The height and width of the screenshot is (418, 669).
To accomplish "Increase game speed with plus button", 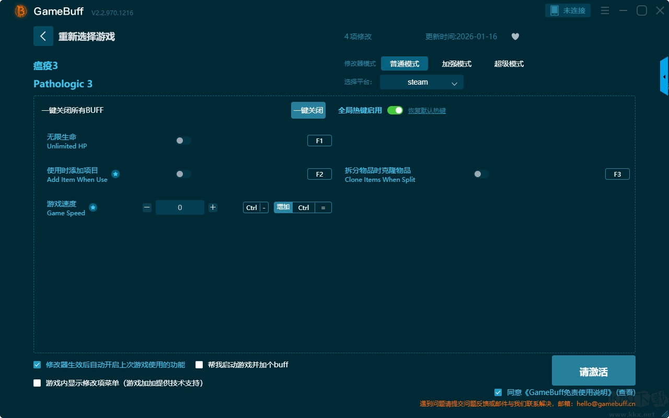I will (213, 207).
